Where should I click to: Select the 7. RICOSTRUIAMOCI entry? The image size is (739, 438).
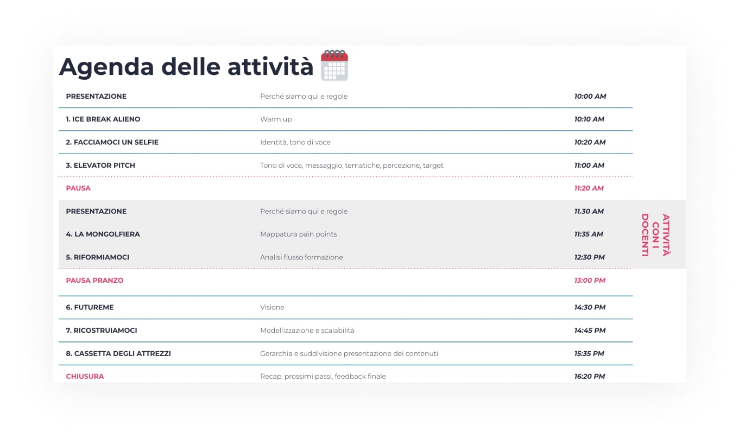[102, 331]
